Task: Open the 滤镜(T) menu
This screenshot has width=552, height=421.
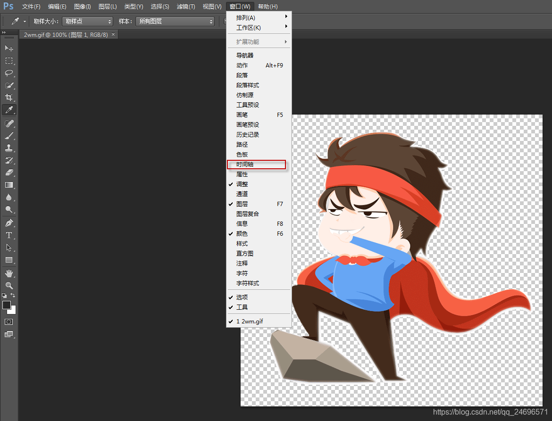Action: (186, 6)
